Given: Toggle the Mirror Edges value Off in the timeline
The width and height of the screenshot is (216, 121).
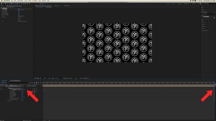Looking at the screenshot, I should click(x=22, y=96).
